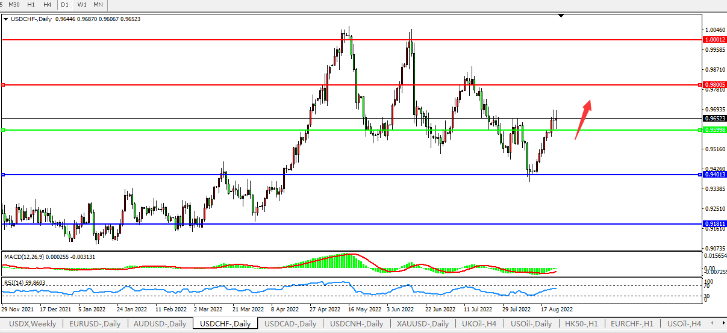Change chart period to W1
Viewport: 727px width, 333px height.
pos(82,5)
